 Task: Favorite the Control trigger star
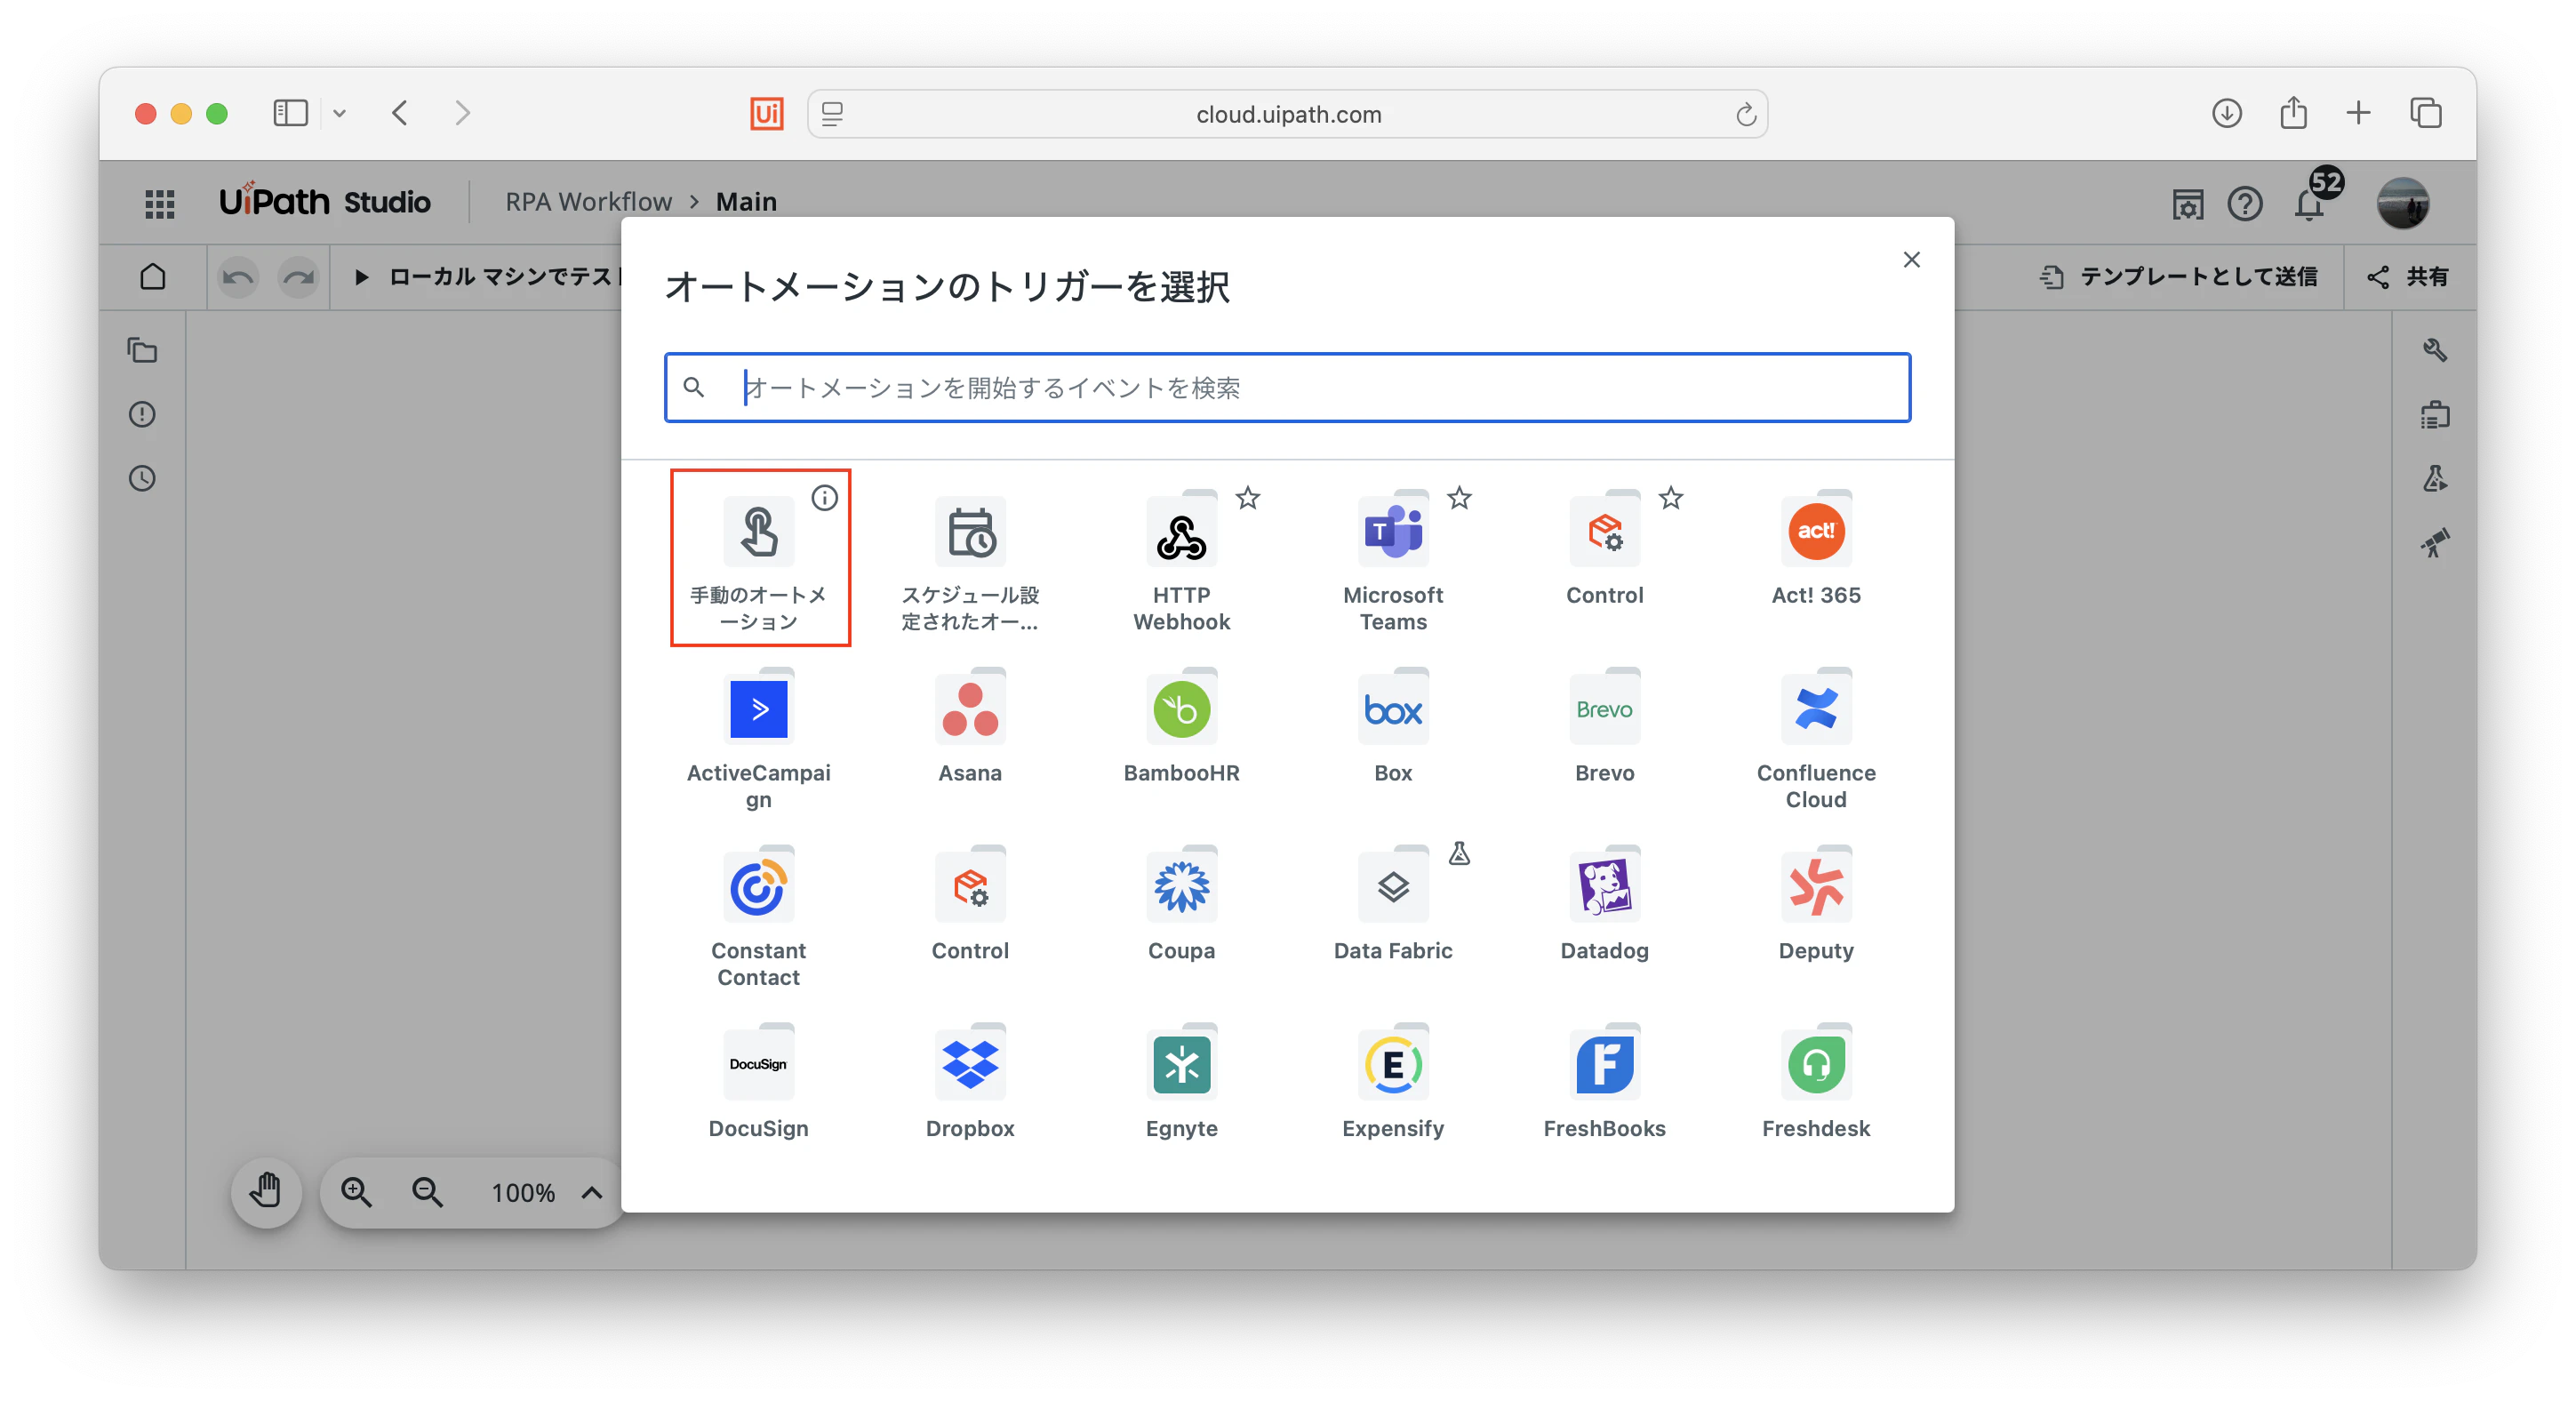tap(1671, 497)
